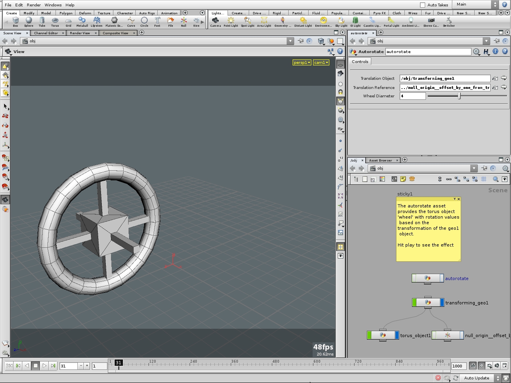Add a Grid primitive
Image resolution: width=511 pixels, height=383 pixels.
(x=68, y=22)
